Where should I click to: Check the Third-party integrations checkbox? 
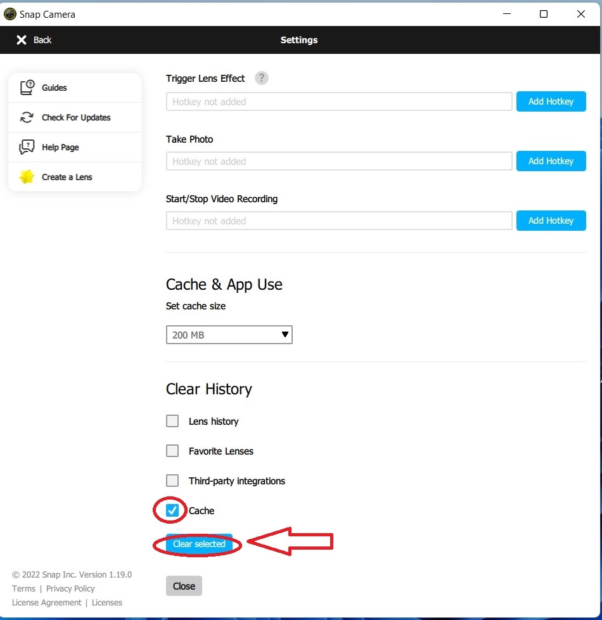(x=172, y=481)
